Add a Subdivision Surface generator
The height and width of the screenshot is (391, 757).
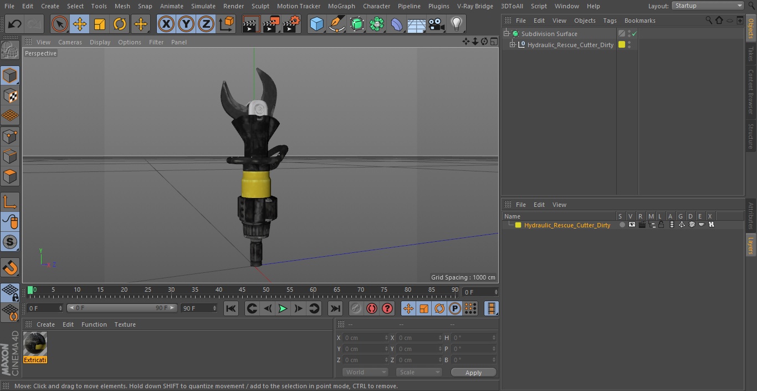[x=357, y=24]
